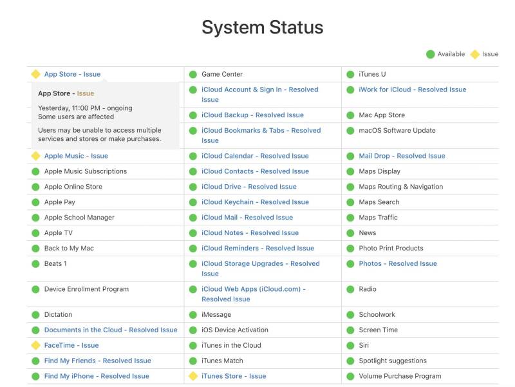Image resolution: width=515 pixels, height=387 pixels.
Task: Open the FaceTime - Issue link
Action: coord(71,345)
